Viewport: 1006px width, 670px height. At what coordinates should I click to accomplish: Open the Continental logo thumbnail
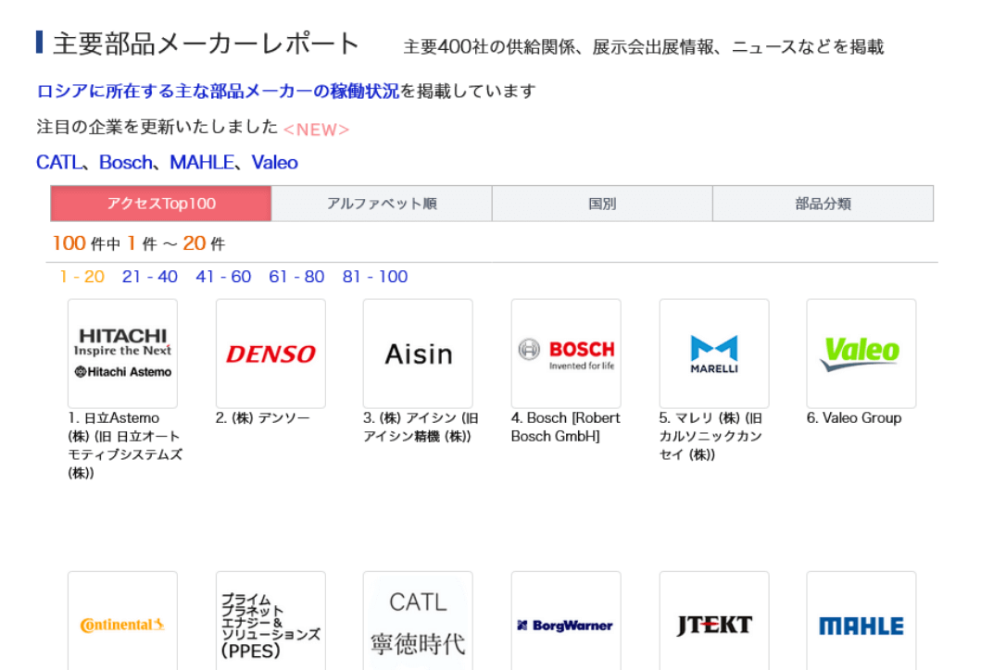pyautogui.click(x=122, y=621)
